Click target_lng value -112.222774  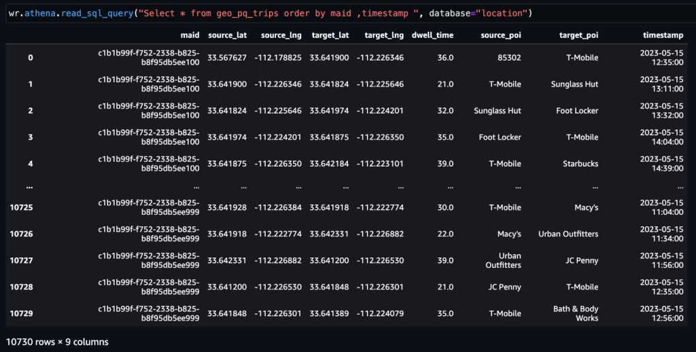point(380,207)
